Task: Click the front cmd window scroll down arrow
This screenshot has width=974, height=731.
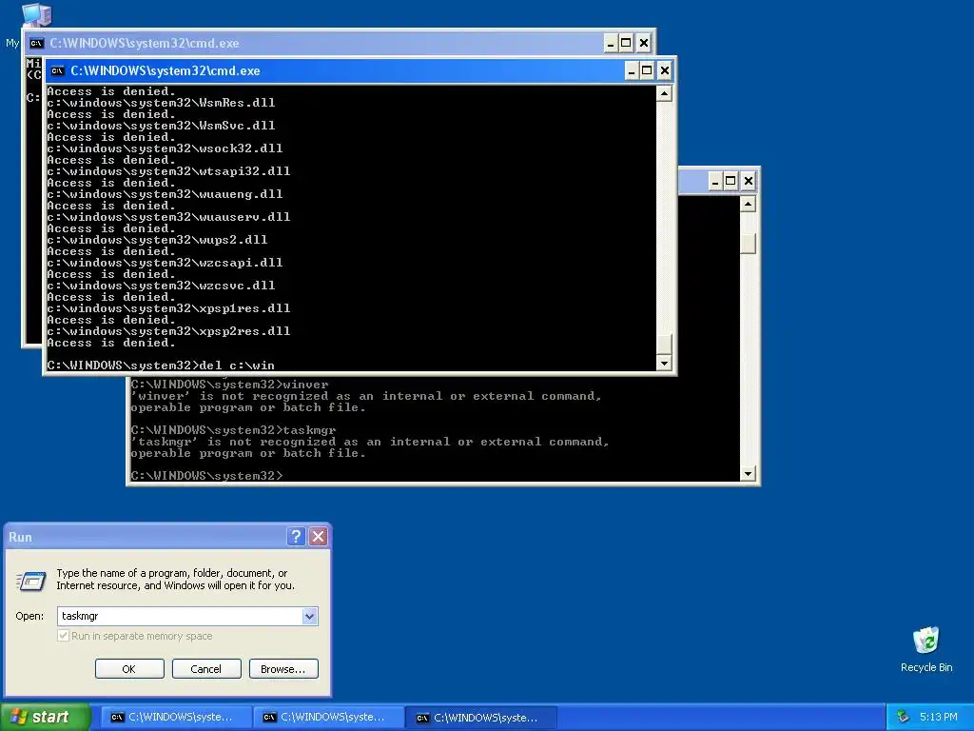Action: click(x=664, y=363)
